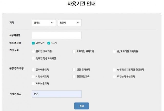Check the 온라인 교육기관 checkbox

click(x=33, y=51)
